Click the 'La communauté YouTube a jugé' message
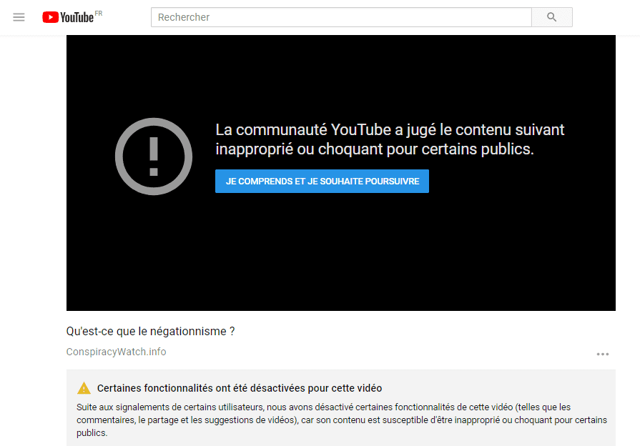 390,139
